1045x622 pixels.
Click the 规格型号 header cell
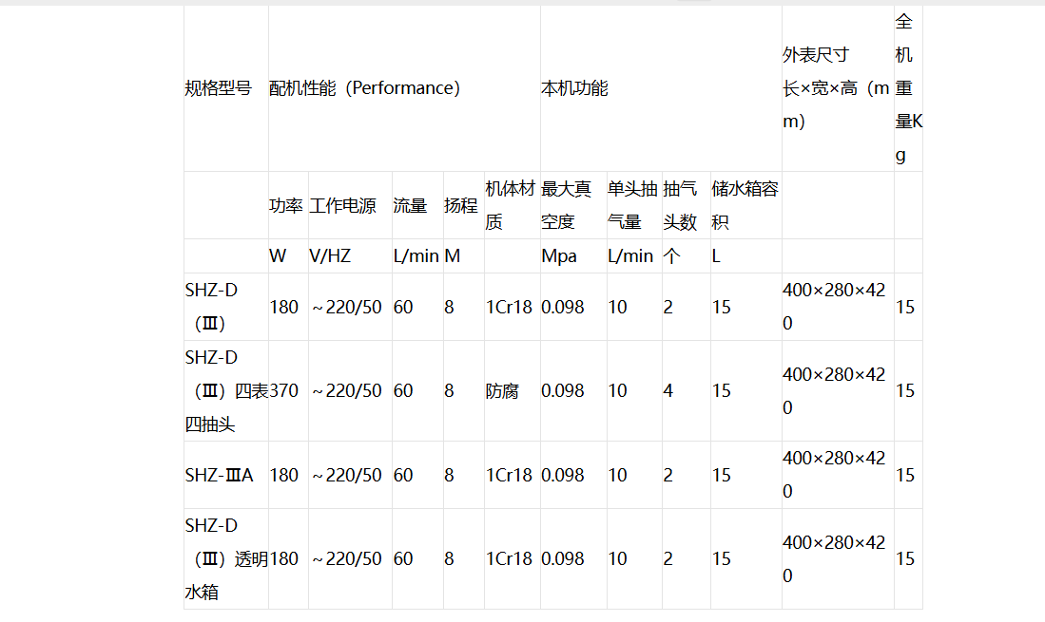click(219, 88)
